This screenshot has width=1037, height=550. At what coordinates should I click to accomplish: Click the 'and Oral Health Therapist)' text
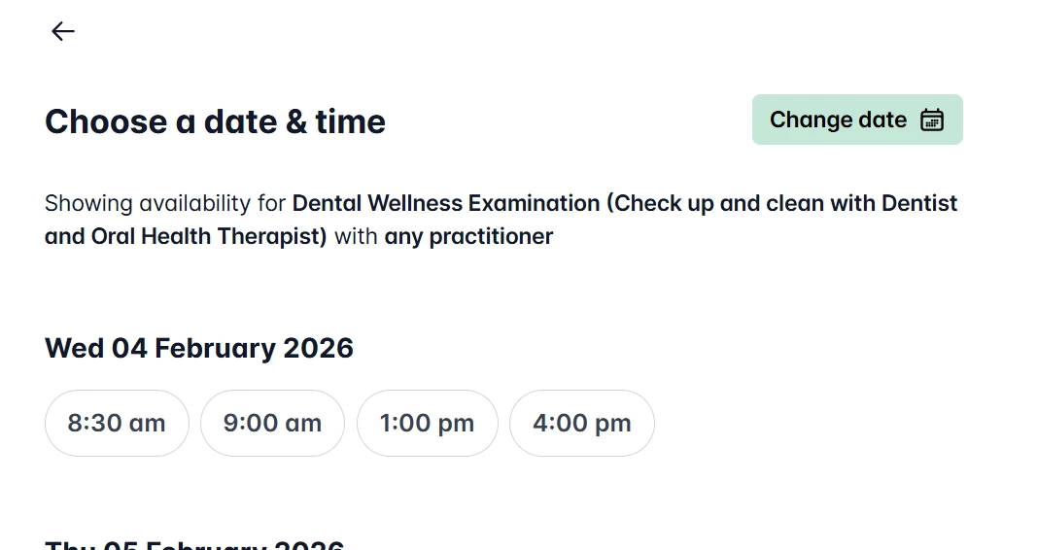click(185, 236)
